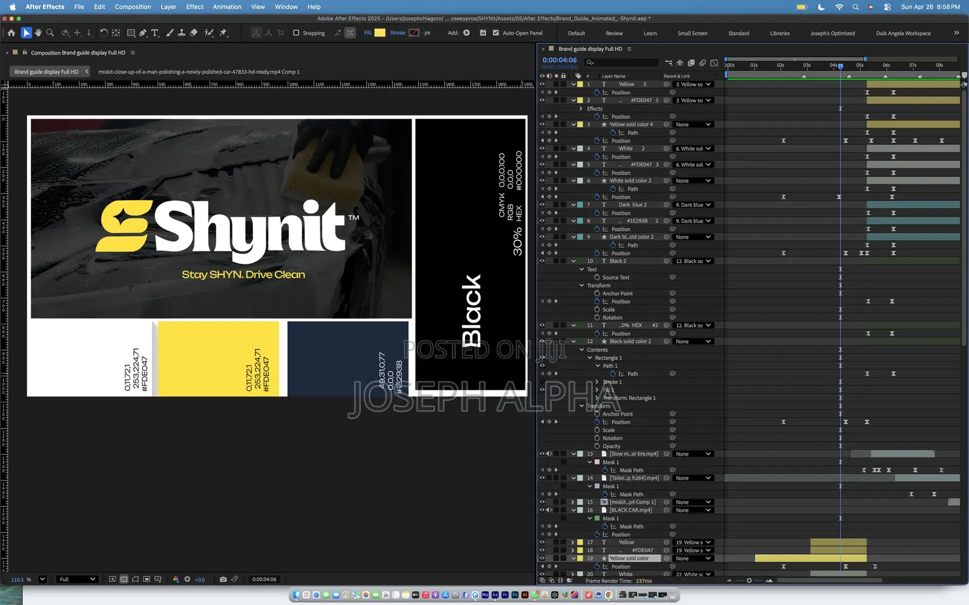Switch to the mixkit car polishing Comp 1 tab

click(199, 71)
